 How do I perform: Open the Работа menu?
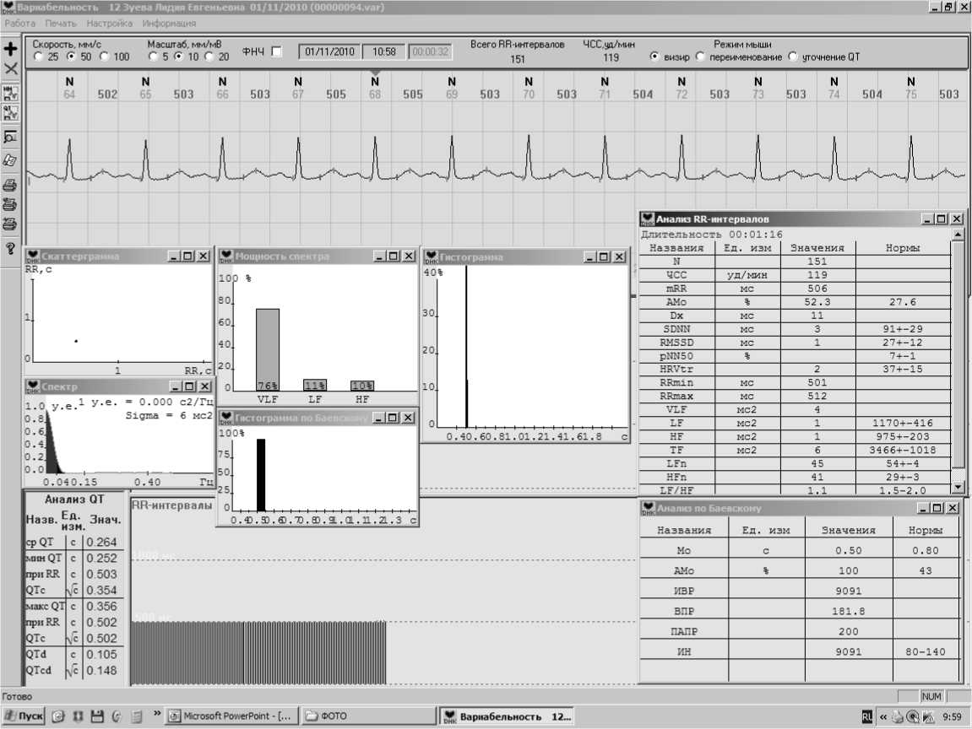pos(19,24)
